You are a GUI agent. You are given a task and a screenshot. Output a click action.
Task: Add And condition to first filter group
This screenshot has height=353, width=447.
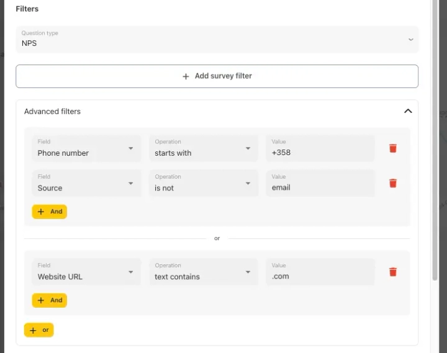50,212
